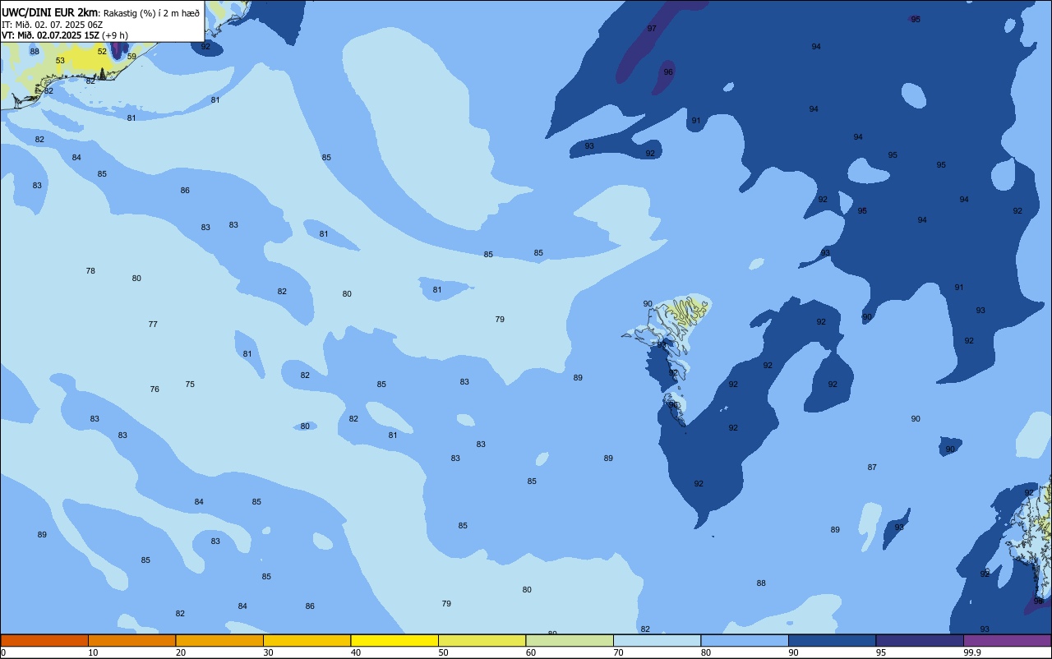Click the golden 30–40 legend color segment

(x=307, y=640)
